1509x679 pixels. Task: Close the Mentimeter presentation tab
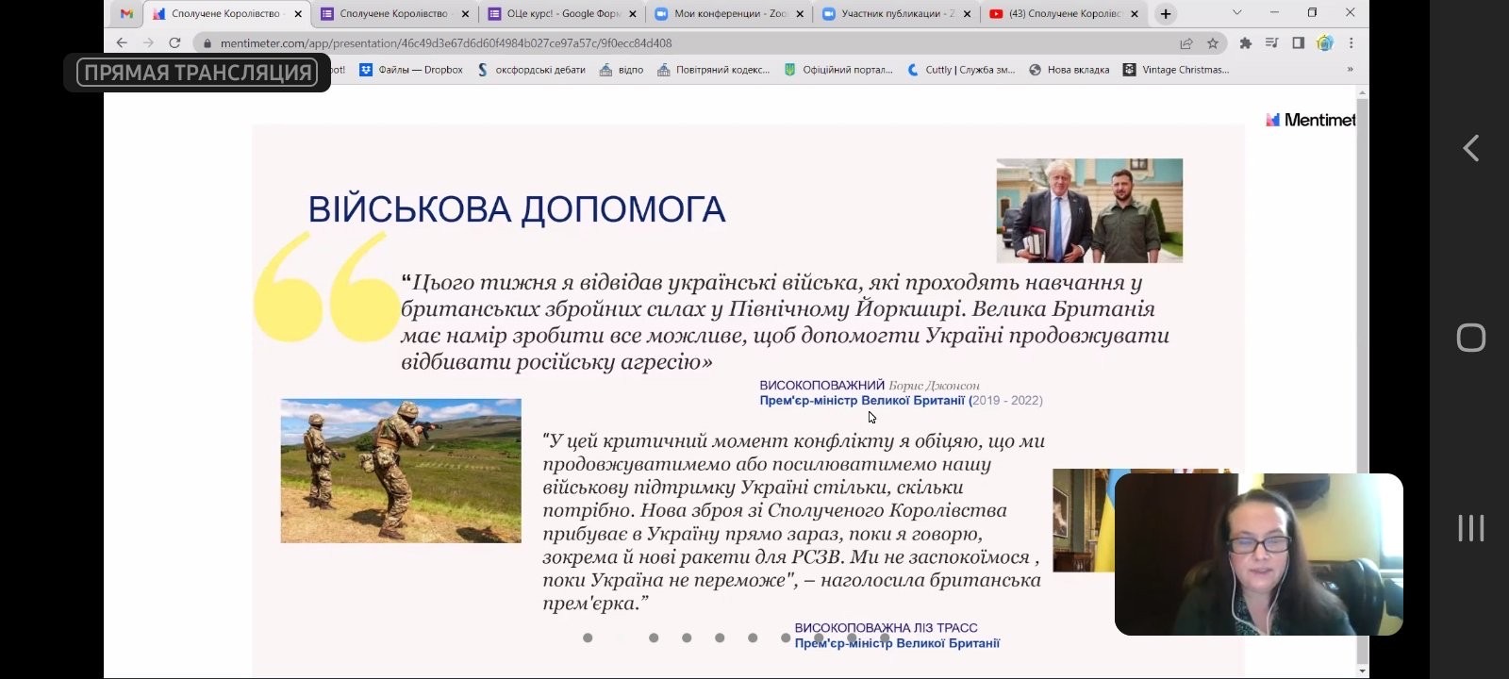298,14
